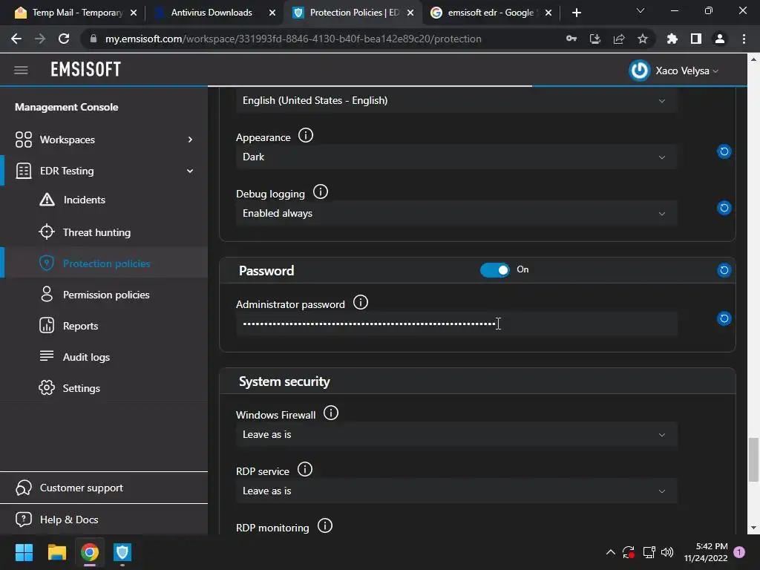
Task: Click the info icon next to Windows Firewall
Action: pos(331,413)
